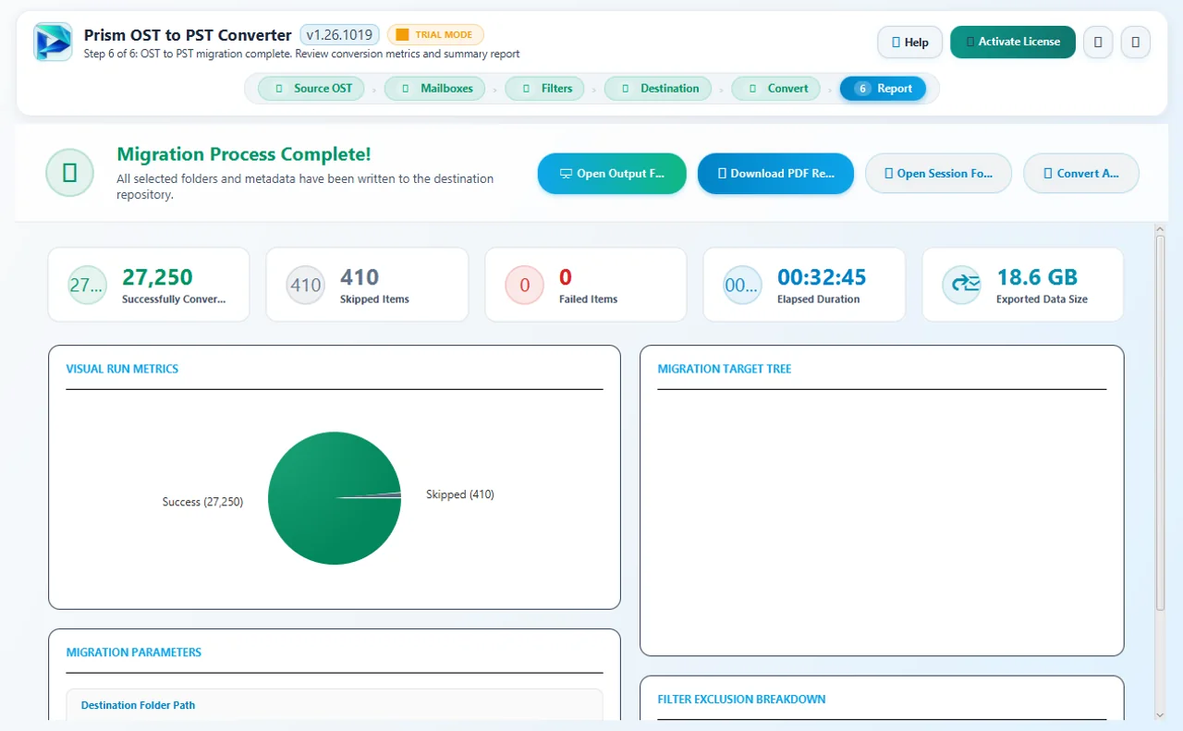This screenshot has height=731, width=1183.
Task: Click the migration complete status circle icon
Action: tap(70, 173)
